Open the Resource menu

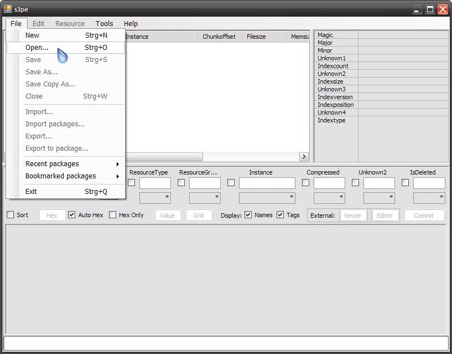70,23
